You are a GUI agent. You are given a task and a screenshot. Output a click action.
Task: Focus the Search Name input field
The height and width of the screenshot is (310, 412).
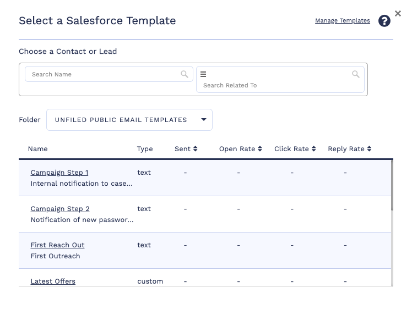105,74
